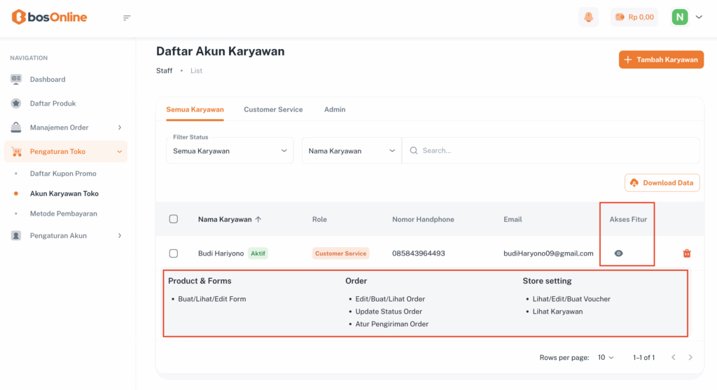Screen dimensions: 717x390
Task: Click the Tambah Karyawan button
Action: 661,60
